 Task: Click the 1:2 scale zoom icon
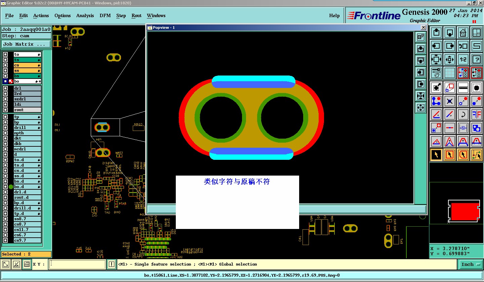click(463, 59)
